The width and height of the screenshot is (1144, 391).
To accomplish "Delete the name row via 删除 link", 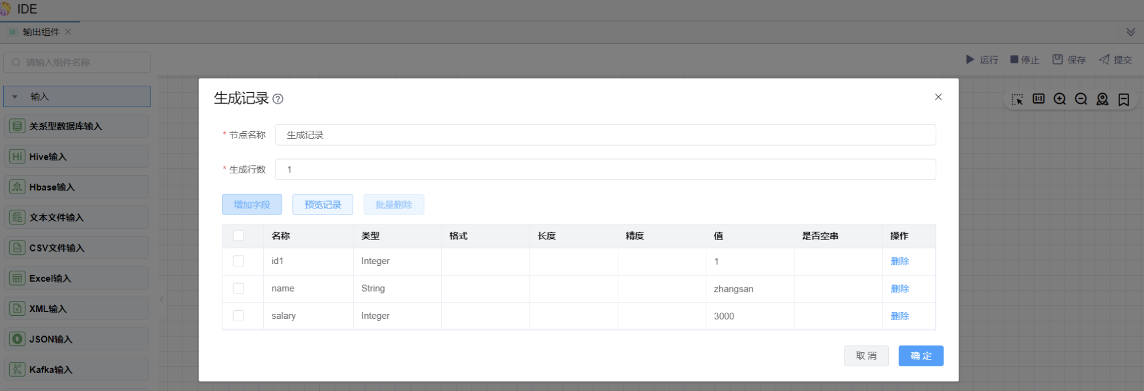I will (899, 289).
